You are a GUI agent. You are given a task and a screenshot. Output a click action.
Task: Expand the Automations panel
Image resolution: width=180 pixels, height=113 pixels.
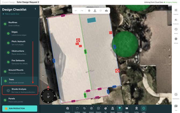(176, 95)
